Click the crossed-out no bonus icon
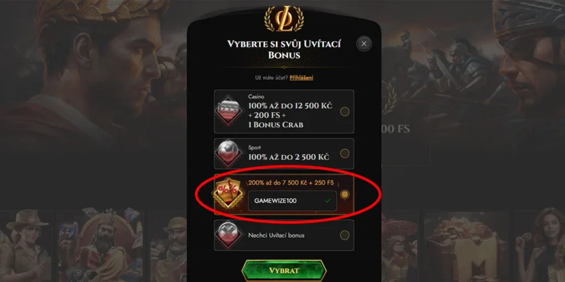Screen dimensions: 565x282 pyautogui.click(x=228, y=235)
